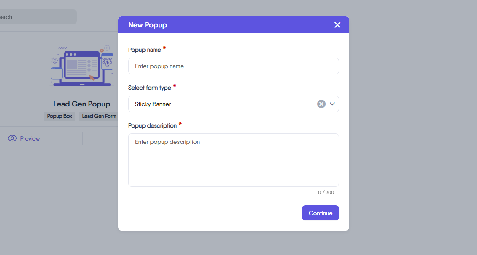
Task: Select the Popup Box tag
Action: (59, 116)
